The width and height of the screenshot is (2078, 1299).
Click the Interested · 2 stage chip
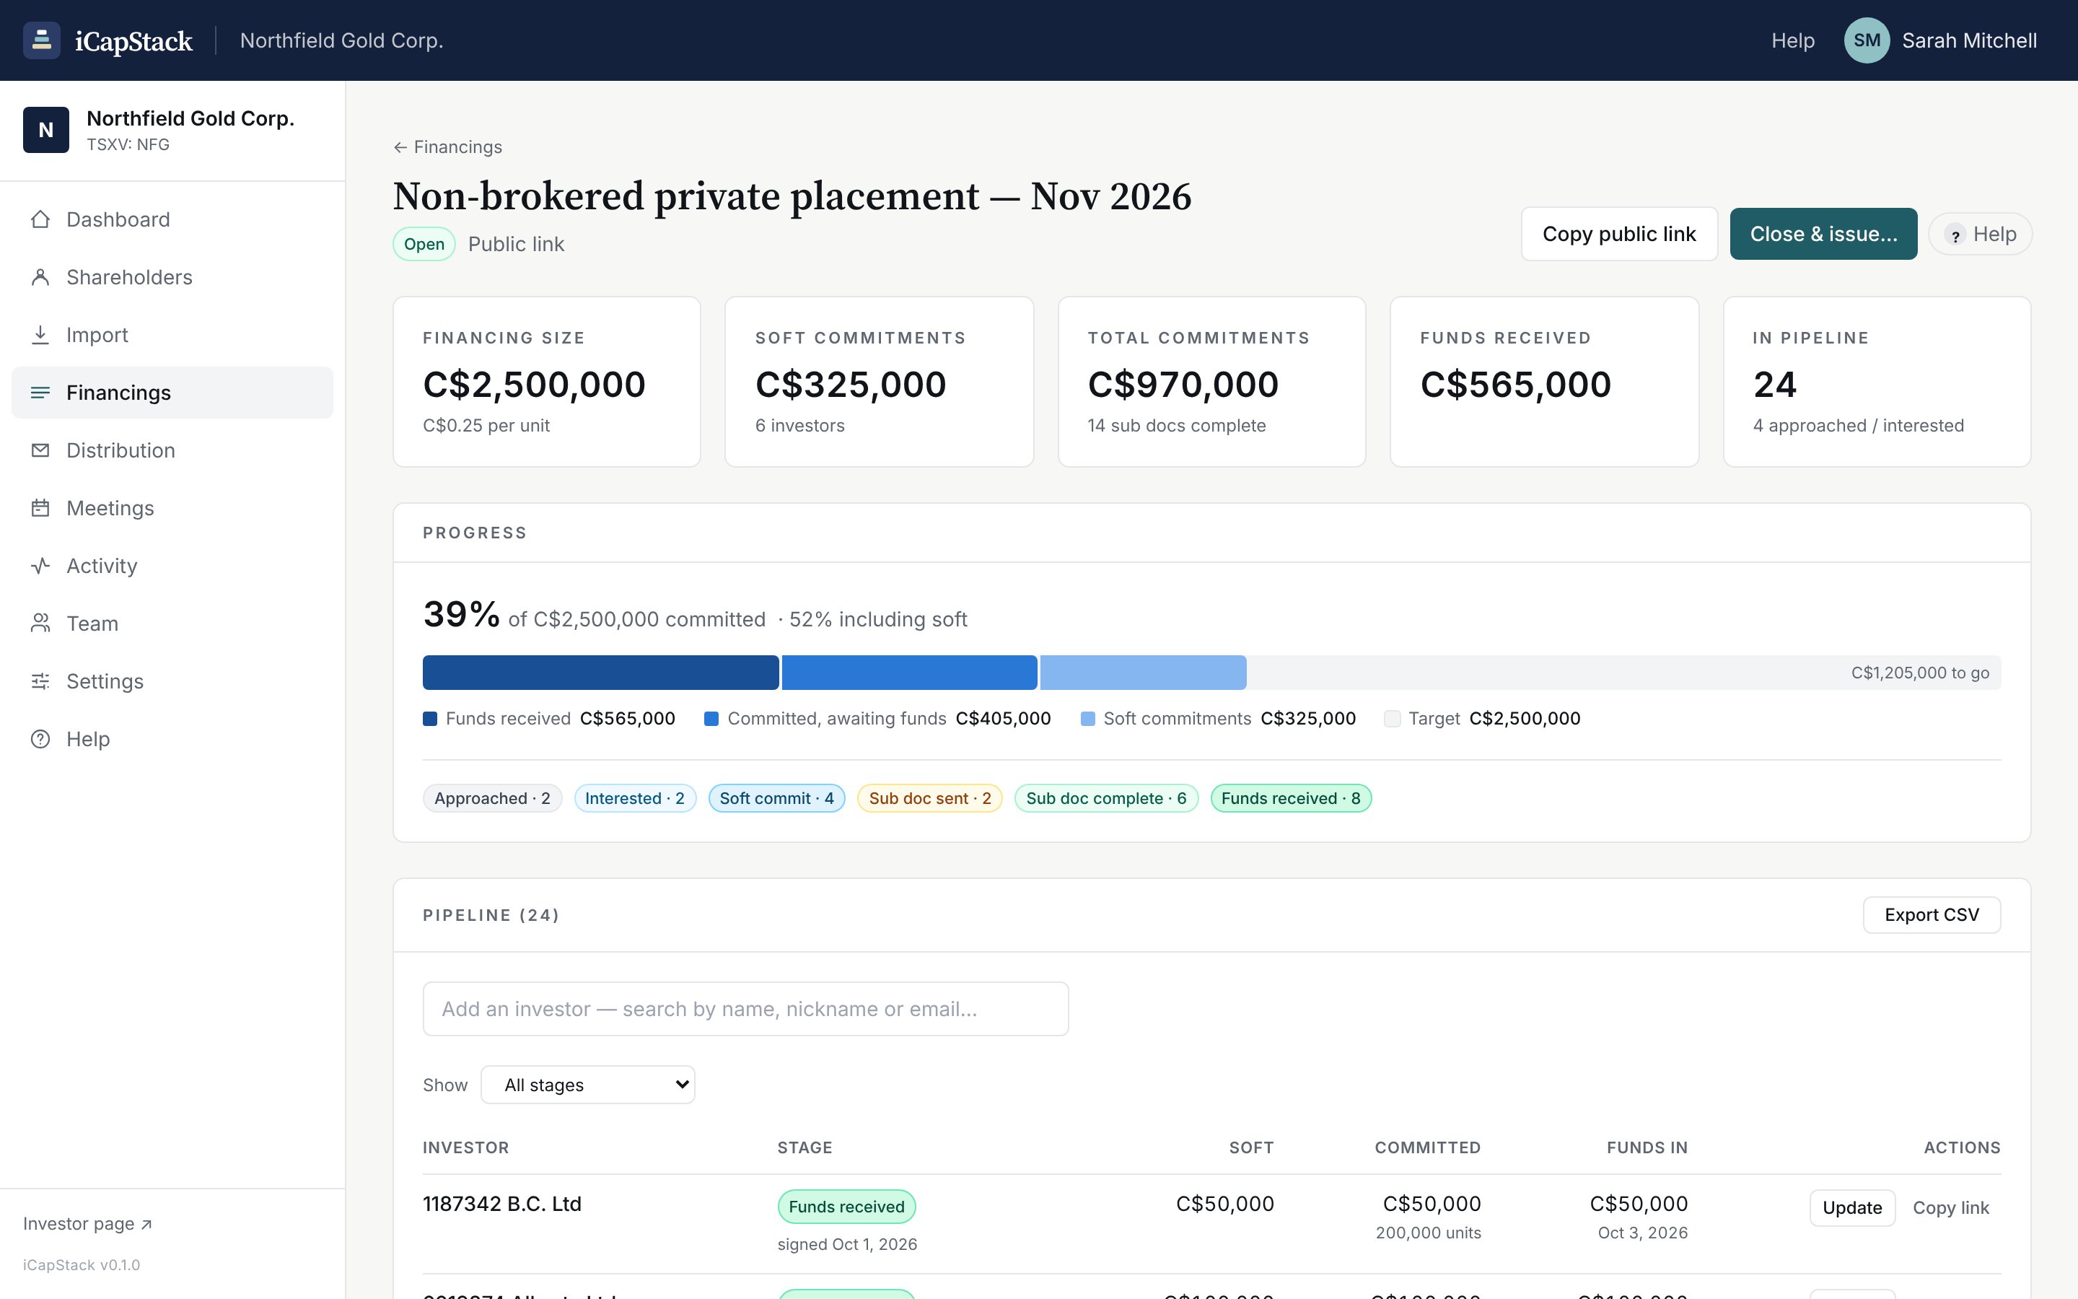[634, 798]
